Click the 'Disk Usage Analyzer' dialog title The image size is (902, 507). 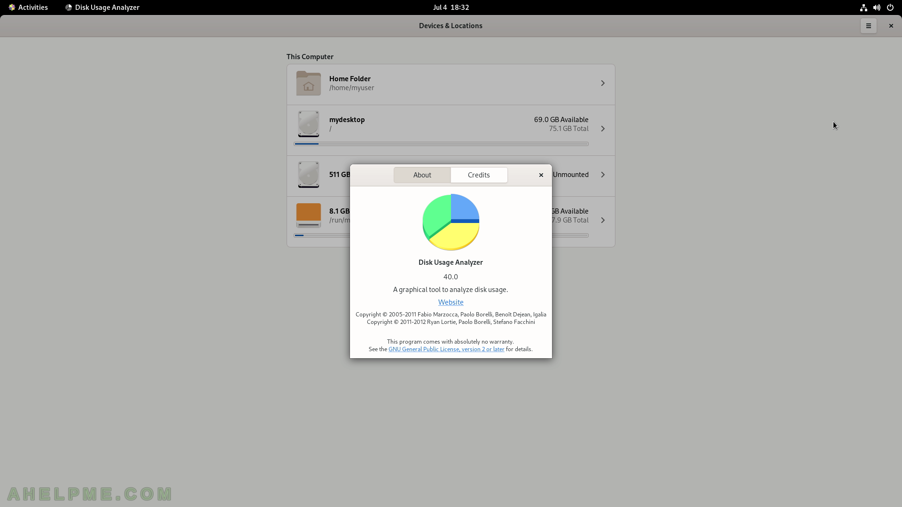point(451,262)
